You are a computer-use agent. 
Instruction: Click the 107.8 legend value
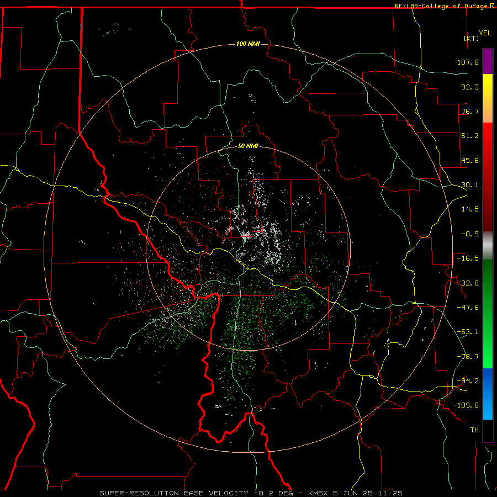tap(468, 62)
